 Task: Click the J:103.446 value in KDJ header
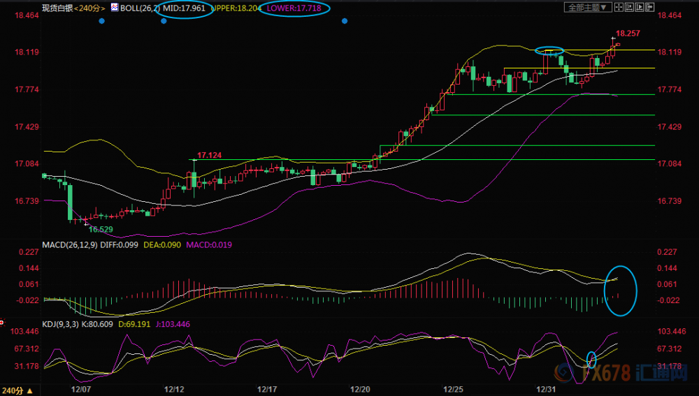coord(173,324)
